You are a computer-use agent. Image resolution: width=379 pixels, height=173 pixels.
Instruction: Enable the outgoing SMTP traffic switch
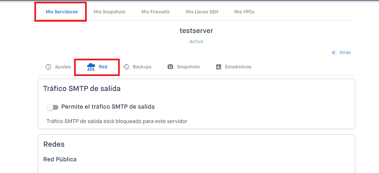(x=52, y=107)
